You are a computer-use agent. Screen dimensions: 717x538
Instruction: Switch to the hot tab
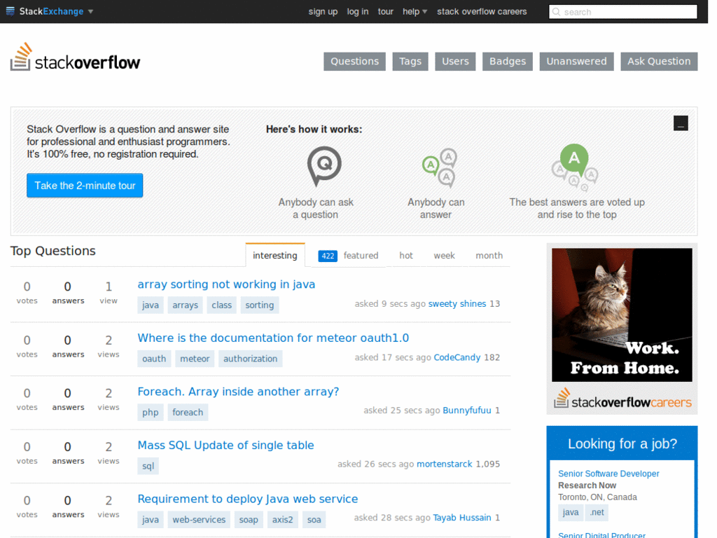click(406, 255)
